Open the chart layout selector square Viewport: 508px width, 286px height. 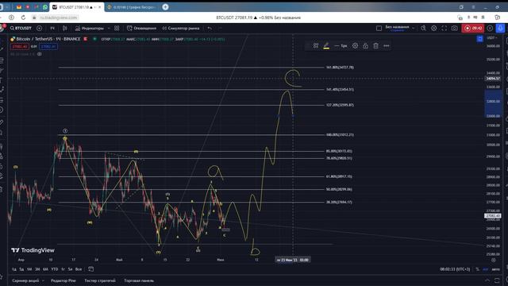[379, 29]
